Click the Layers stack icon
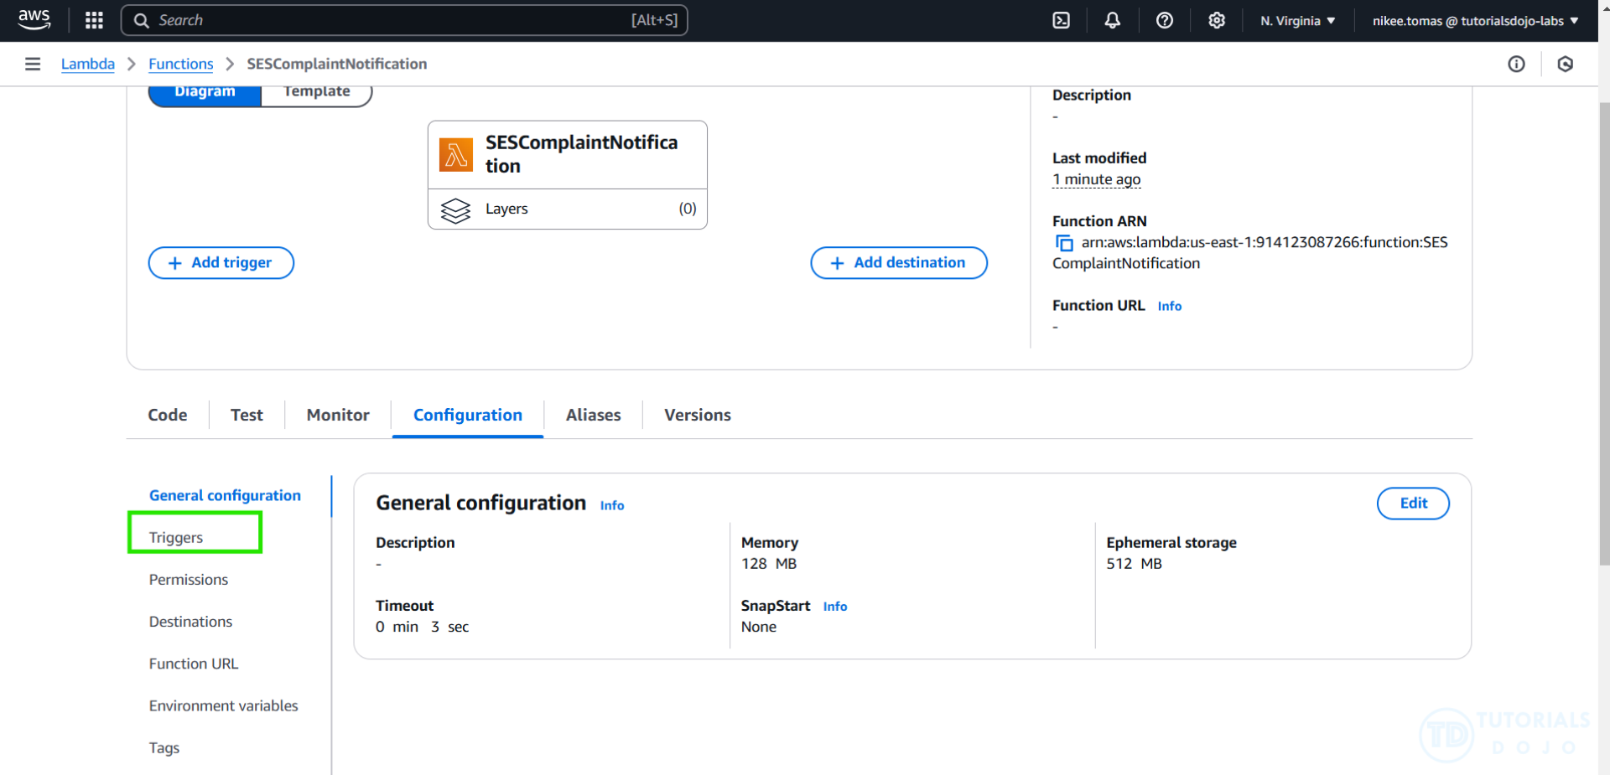Image resolution: width=1610 pixels, height=775 pixels. click(455, 209)
